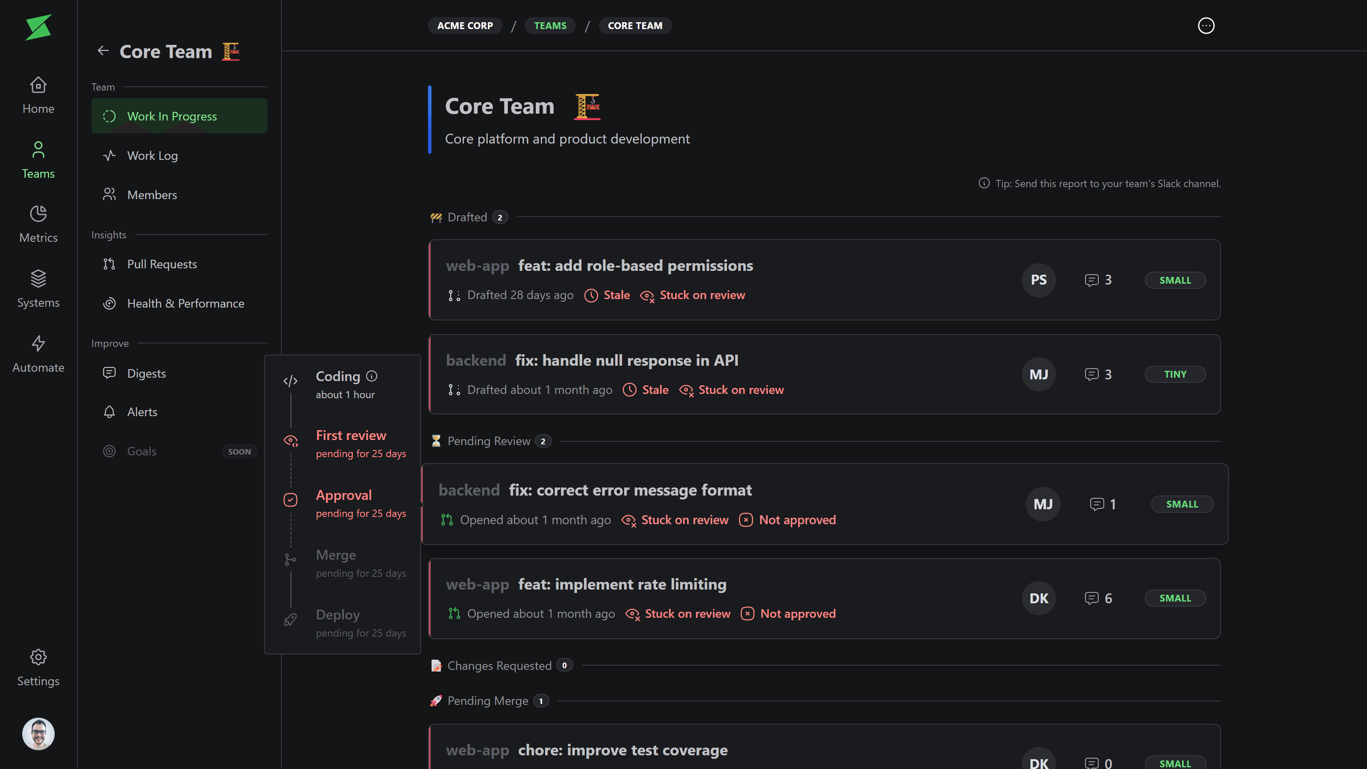Open the Metrics section

coord(38,224)
